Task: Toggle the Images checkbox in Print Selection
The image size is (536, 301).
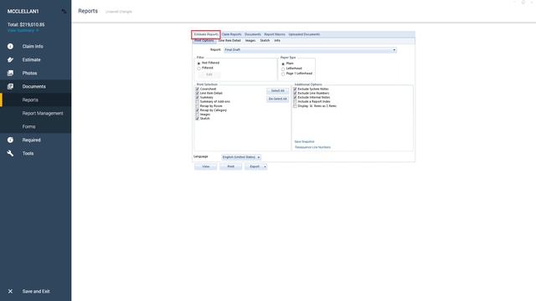Action: [198, 115]
